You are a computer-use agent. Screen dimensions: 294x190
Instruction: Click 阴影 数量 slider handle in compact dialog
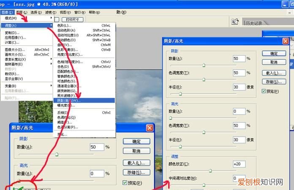click(57, 155)
